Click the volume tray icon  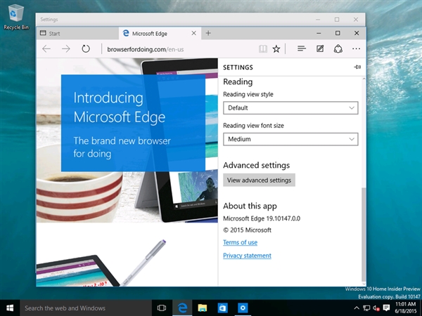[x=376, y=308]
